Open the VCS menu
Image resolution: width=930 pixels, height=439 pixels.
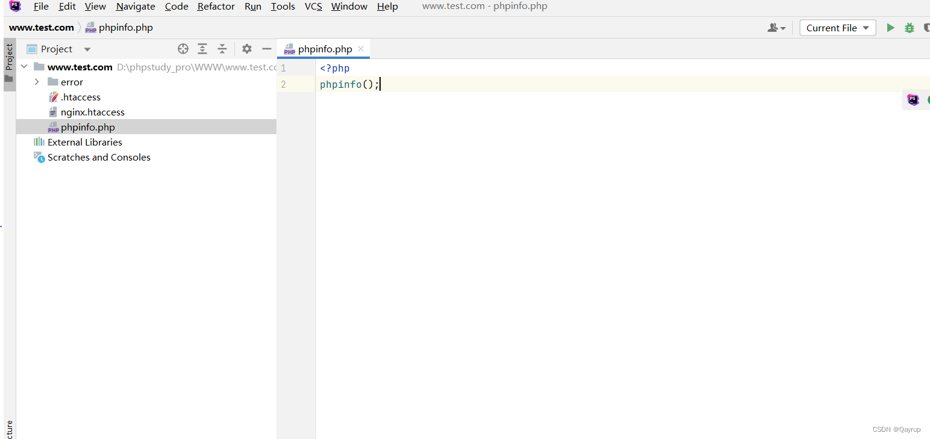(x=313, y=7)
